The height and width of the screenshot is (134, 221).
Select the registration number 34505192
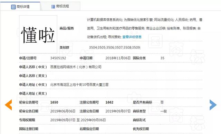pyautogui.click(x=58, y=58)
